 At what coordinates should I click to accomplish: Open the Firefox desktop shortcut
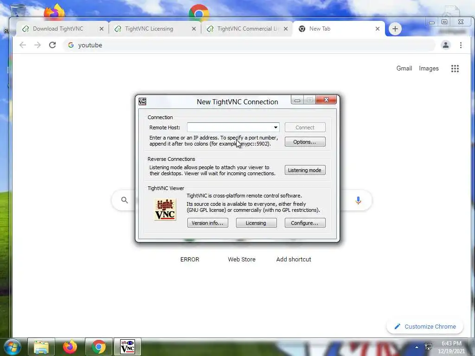(54, 12)
